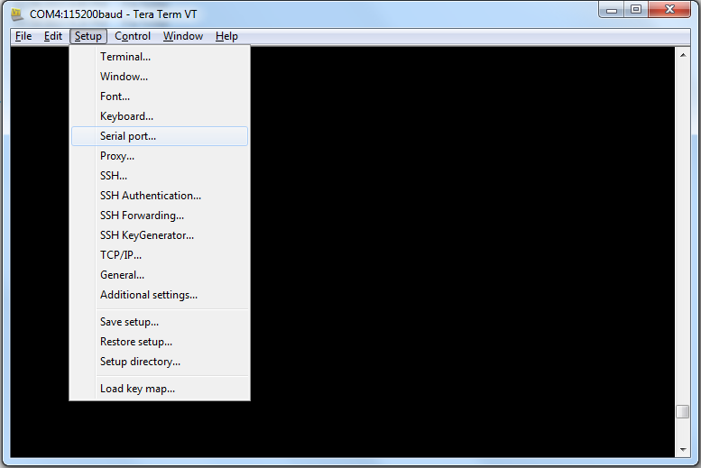Open Keyboard... settings
The height and width of the screenshot is (468, 701).
tap(160, 116)
